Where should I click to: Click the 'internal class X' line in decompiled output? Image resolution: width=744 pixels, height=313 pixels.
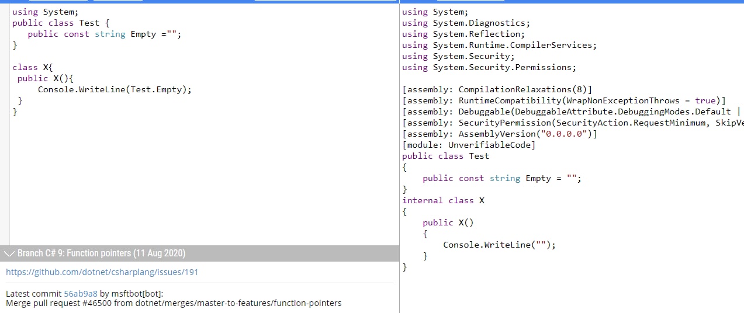(x=443, y=200)
